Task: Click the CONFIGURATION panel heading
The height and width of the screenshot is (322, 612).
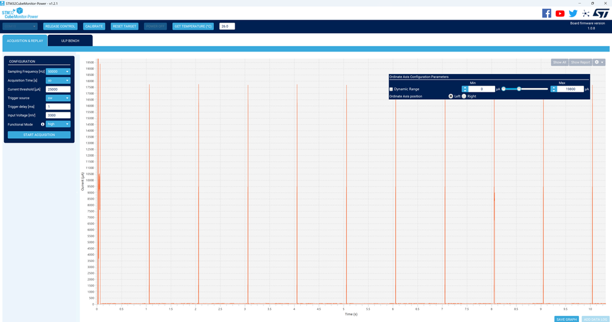Action: (22, 61)
